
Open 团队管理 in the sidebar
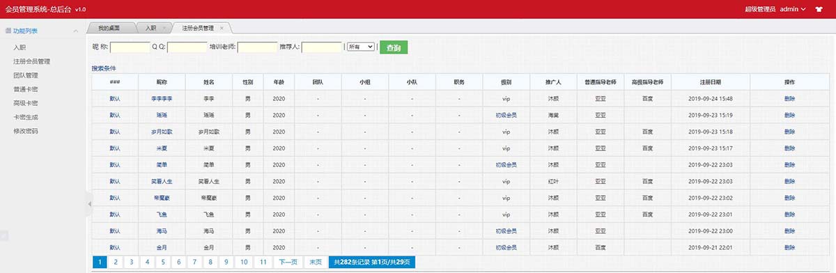click(26, 75)
